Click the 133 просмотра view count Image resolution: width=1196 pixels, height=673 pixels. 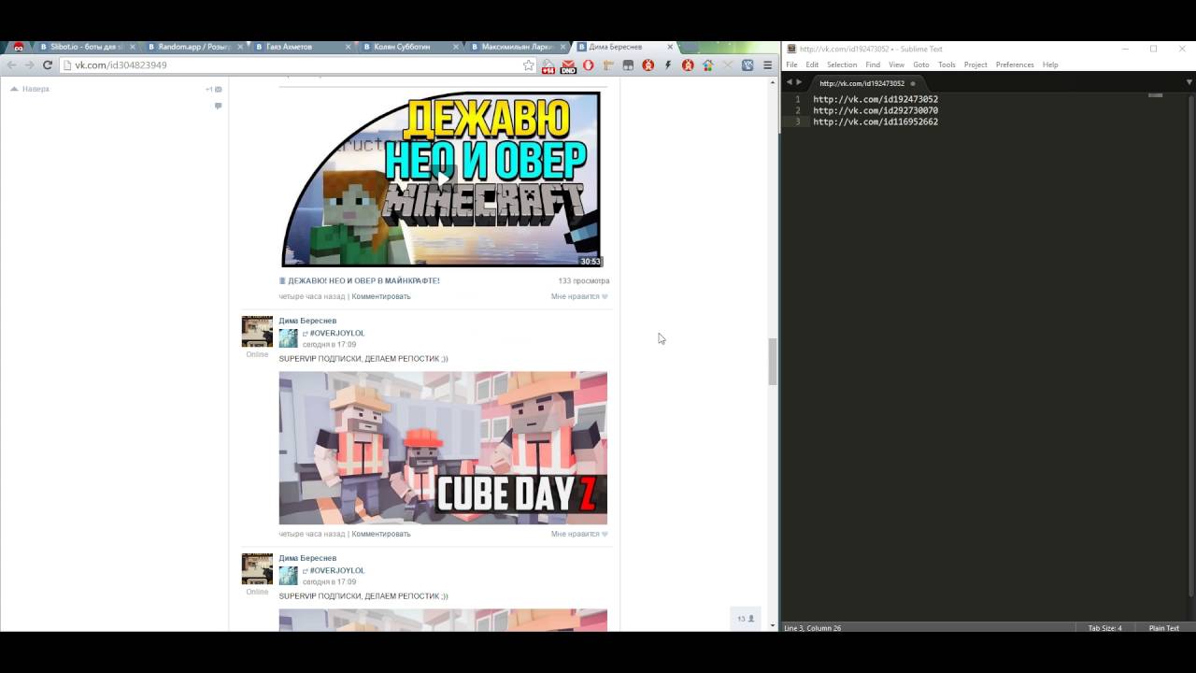coord(584,280)
